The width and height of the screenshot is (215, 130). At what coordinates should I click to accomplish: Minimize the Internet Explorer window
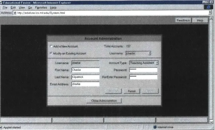204,2
